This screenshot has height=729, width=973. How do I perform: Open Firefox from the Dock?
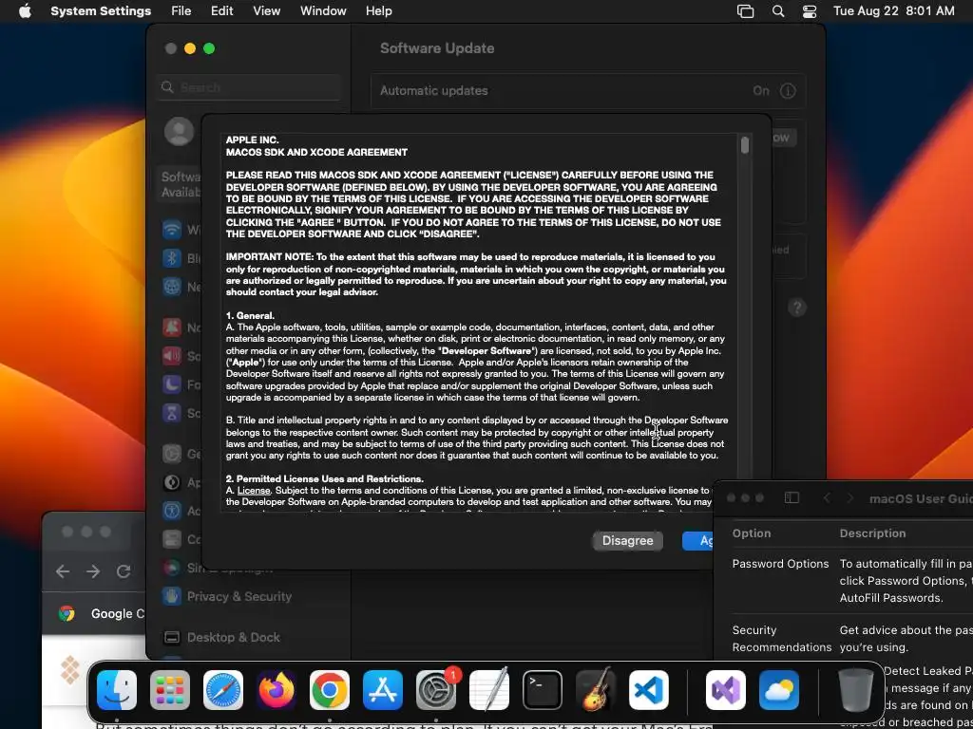[277, 690]
